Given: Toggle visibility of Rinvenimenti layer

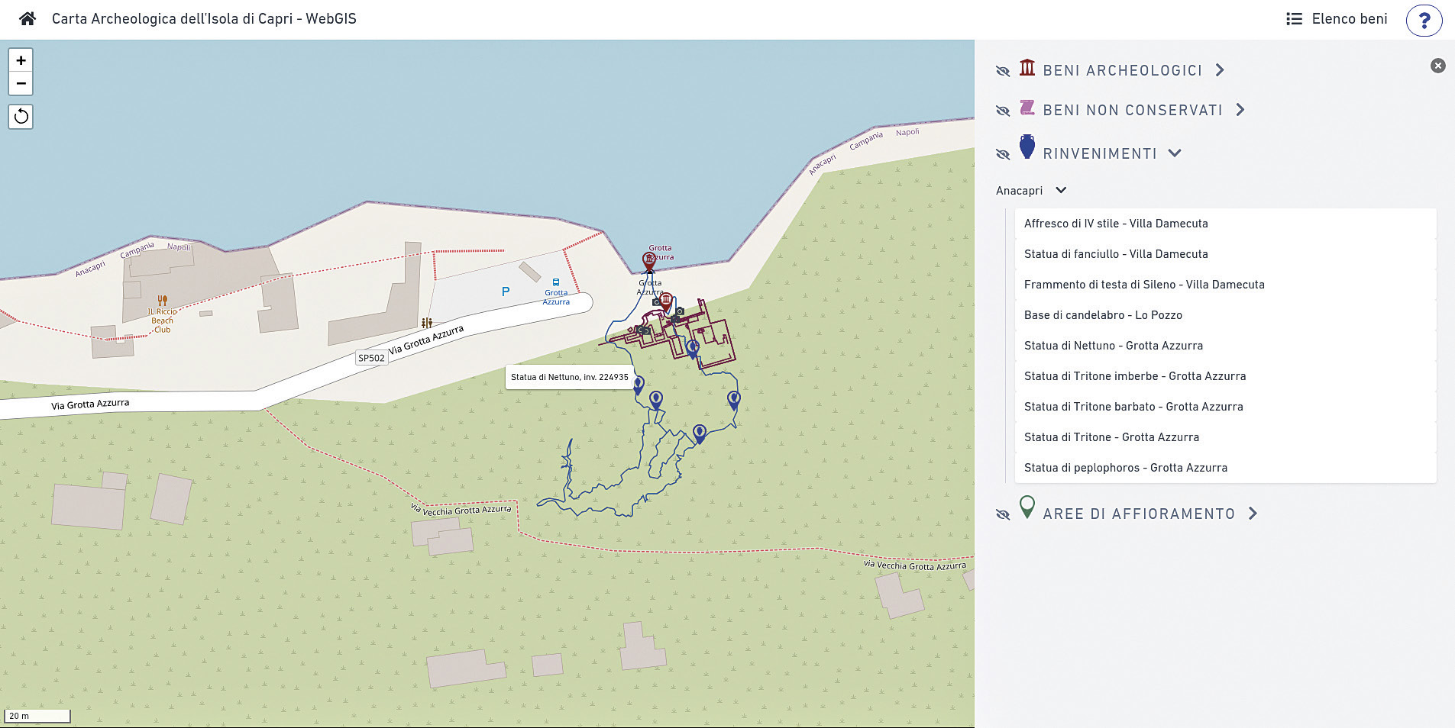Looking at the screenshot, I should (1003, 154).
